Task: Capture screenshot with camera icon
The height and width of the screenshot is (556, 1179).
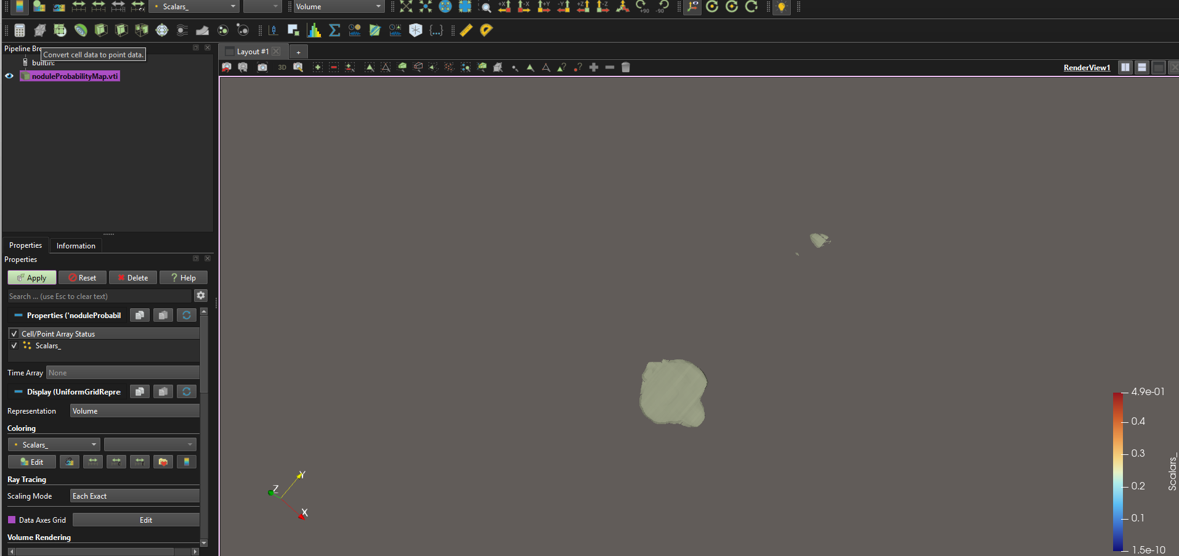Action: (262, 67)
